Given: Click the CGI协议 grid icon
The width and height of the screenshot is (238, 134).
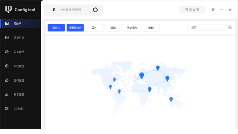Looking at the screenshot, I should pos(7,109).
